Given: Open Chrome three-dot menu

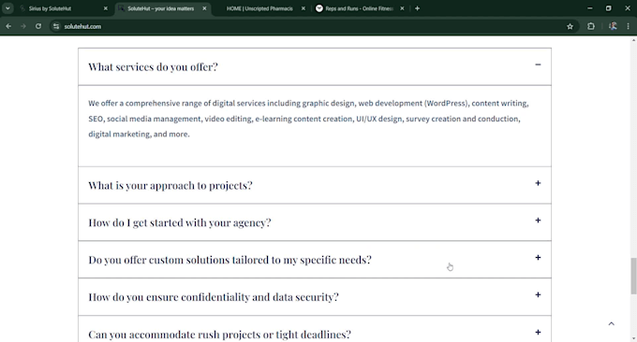Looking at the screenshot, I should tap(628, 26).
